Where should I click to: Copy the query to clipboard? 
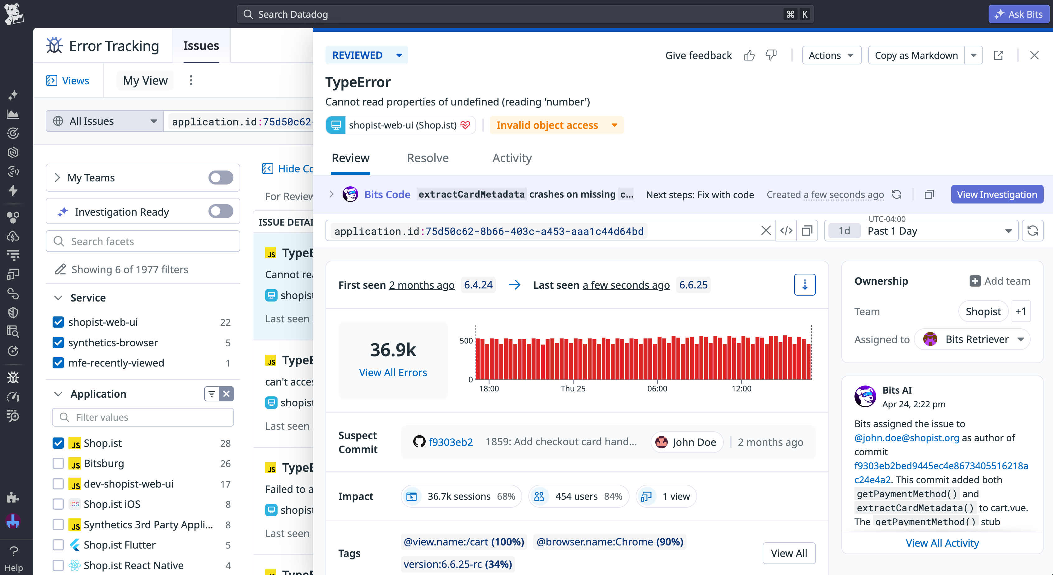(807, 231)
